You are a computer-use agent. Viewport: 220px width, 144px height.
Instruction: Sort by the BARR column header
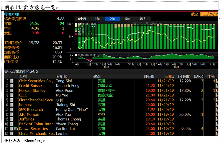point(198,76)
